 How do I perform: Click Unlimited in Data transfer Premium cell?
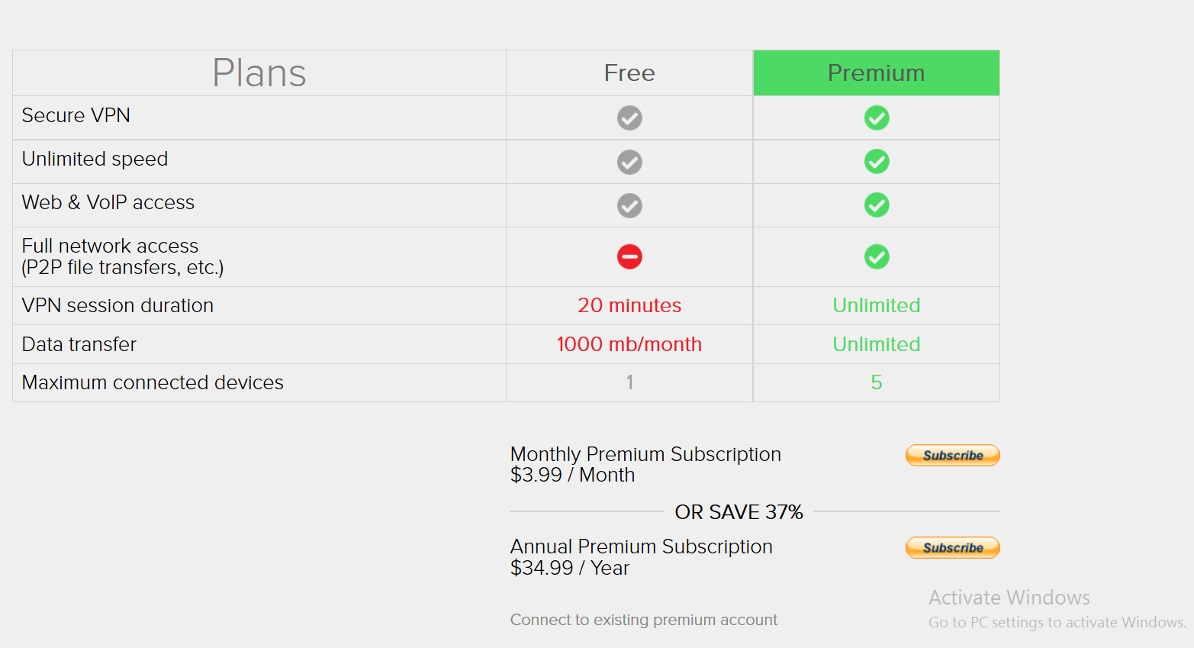pos(877,344)
